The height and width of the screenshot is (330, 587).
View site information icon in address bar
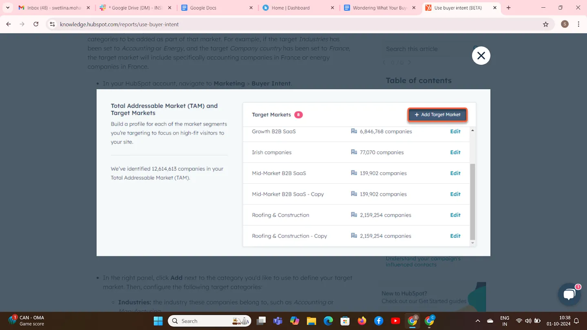52,24
